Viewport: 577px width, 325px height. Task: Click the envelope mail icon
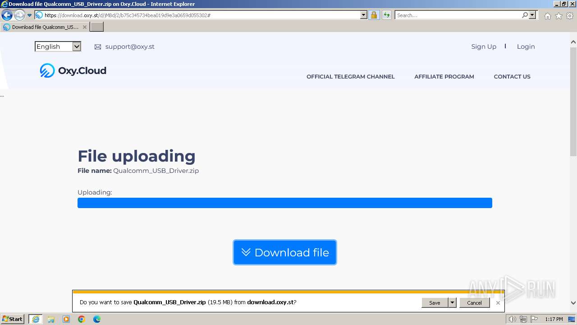(x=98, y=47)
